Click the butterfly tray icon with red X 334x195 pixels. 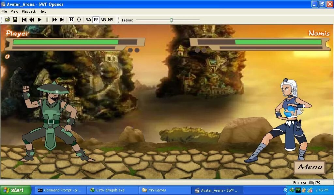click(x=310, y=190)
